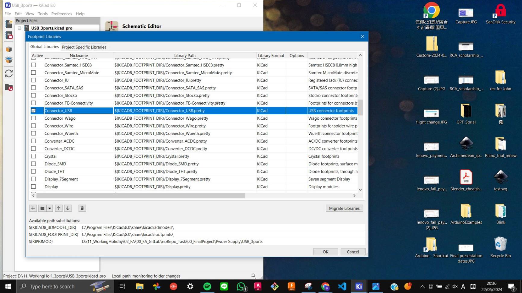
Task: Open Chrome shortcut on desktop
Action: click(431, 16)
